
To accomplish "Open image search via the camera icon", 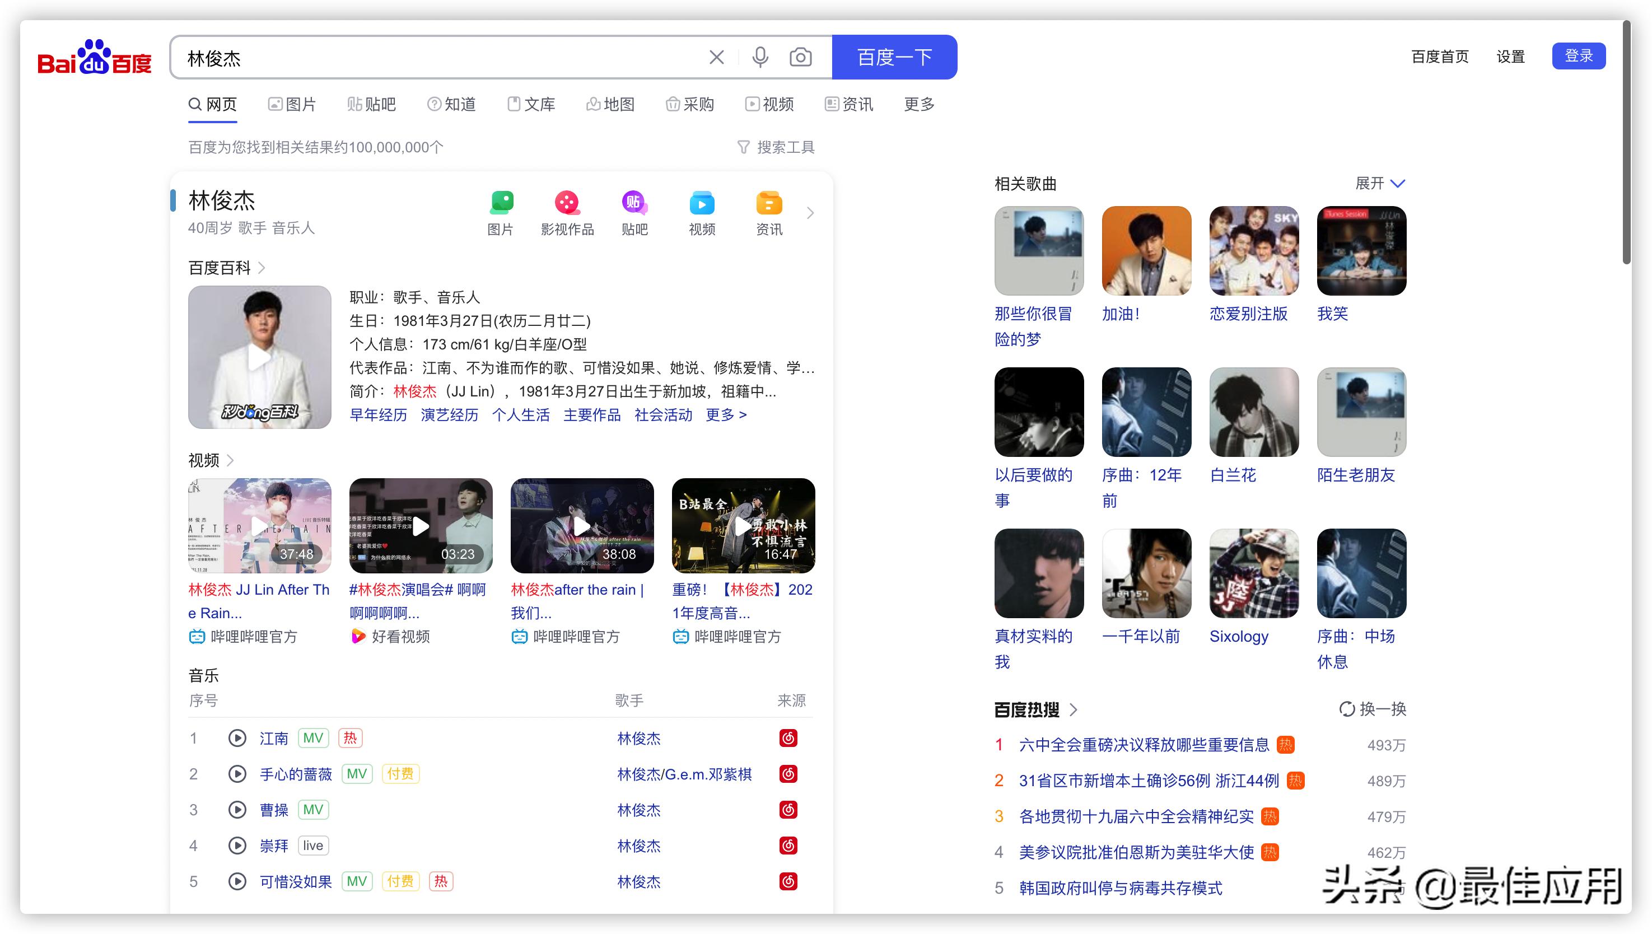I will [800, 57].
